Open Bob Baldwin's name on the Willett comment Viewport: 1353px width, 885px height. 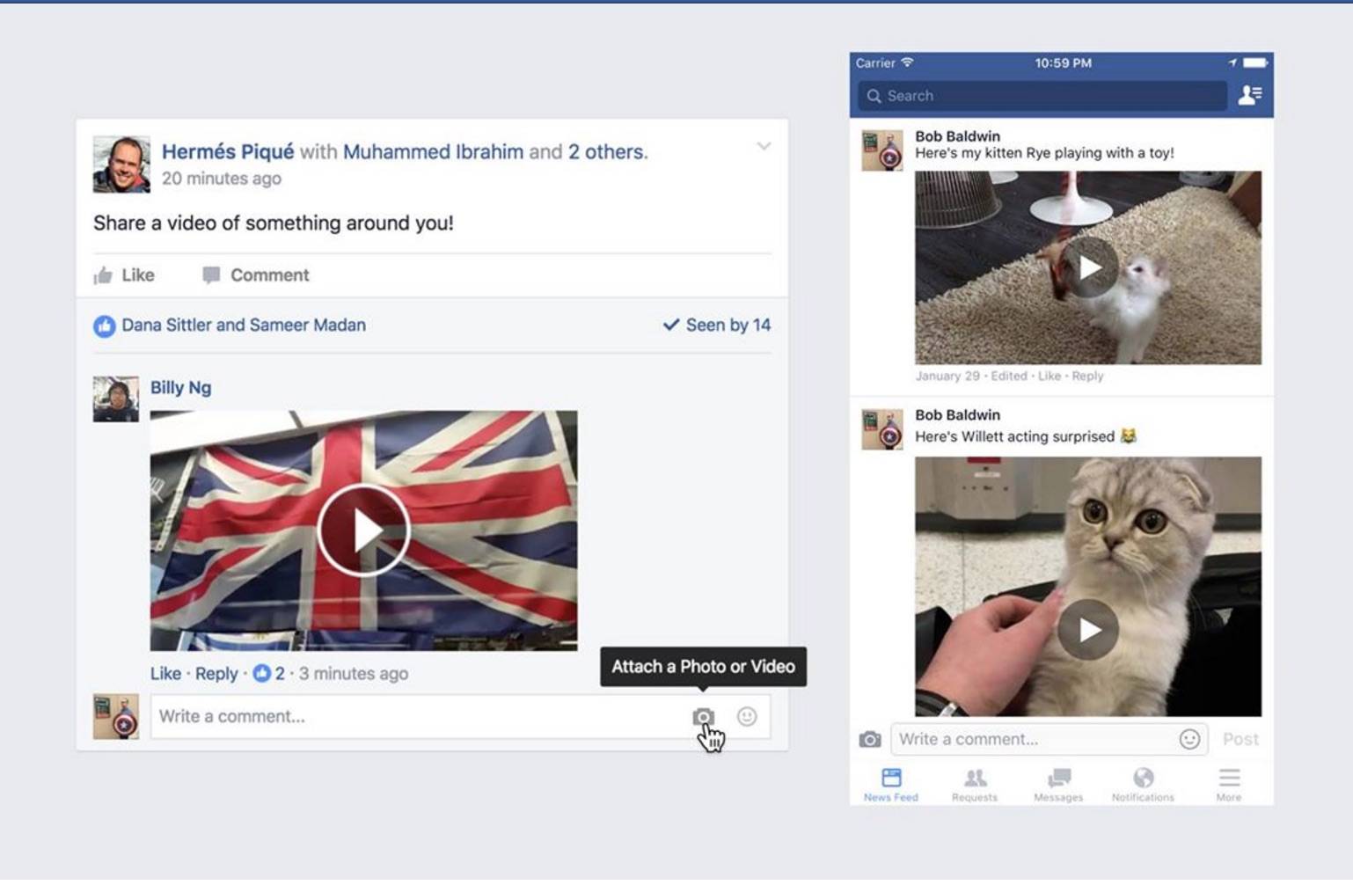957,415
